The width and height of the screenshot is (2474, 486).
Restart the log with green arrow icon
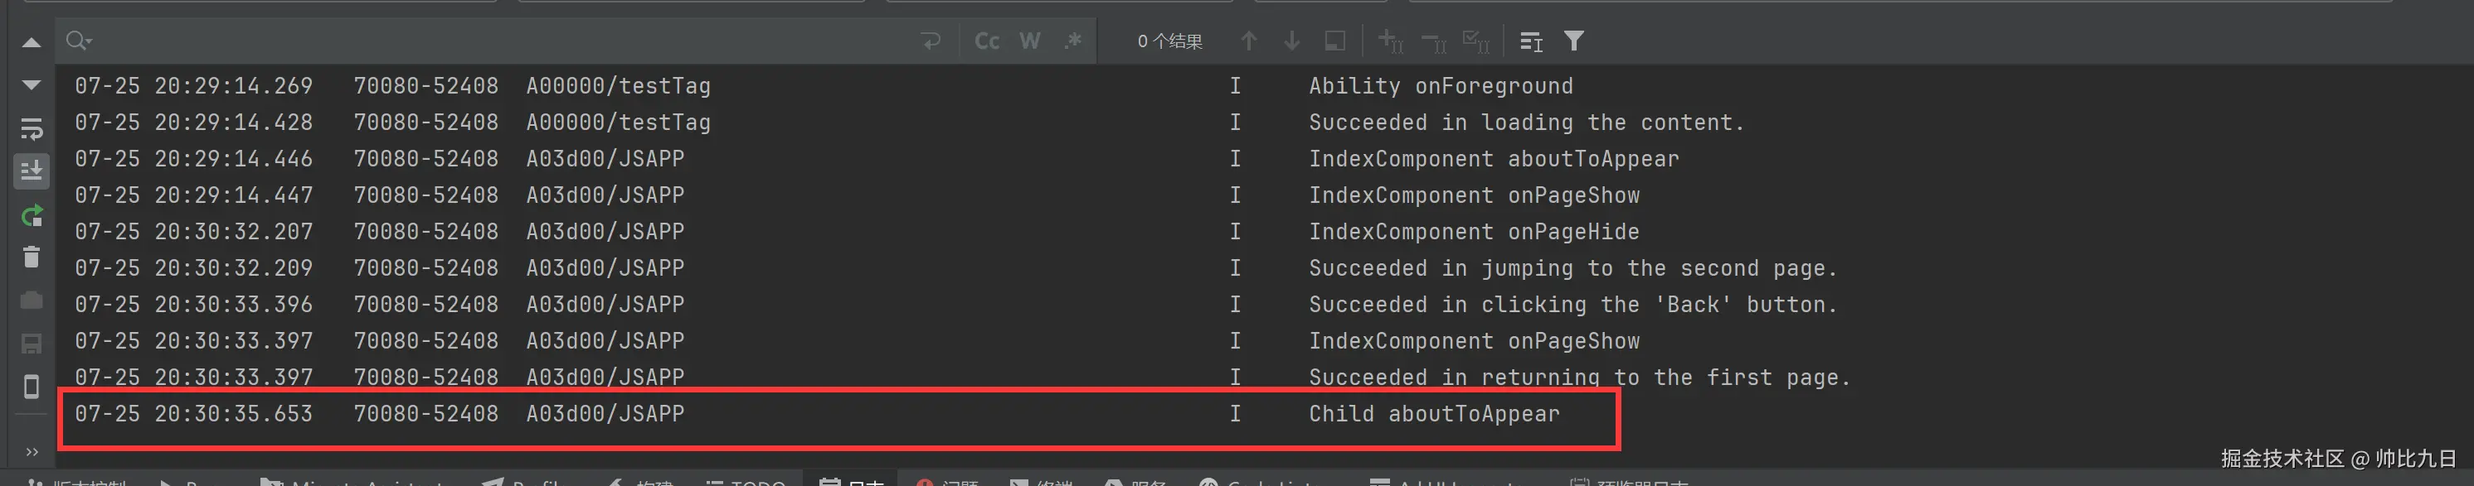tap(31, 214)
